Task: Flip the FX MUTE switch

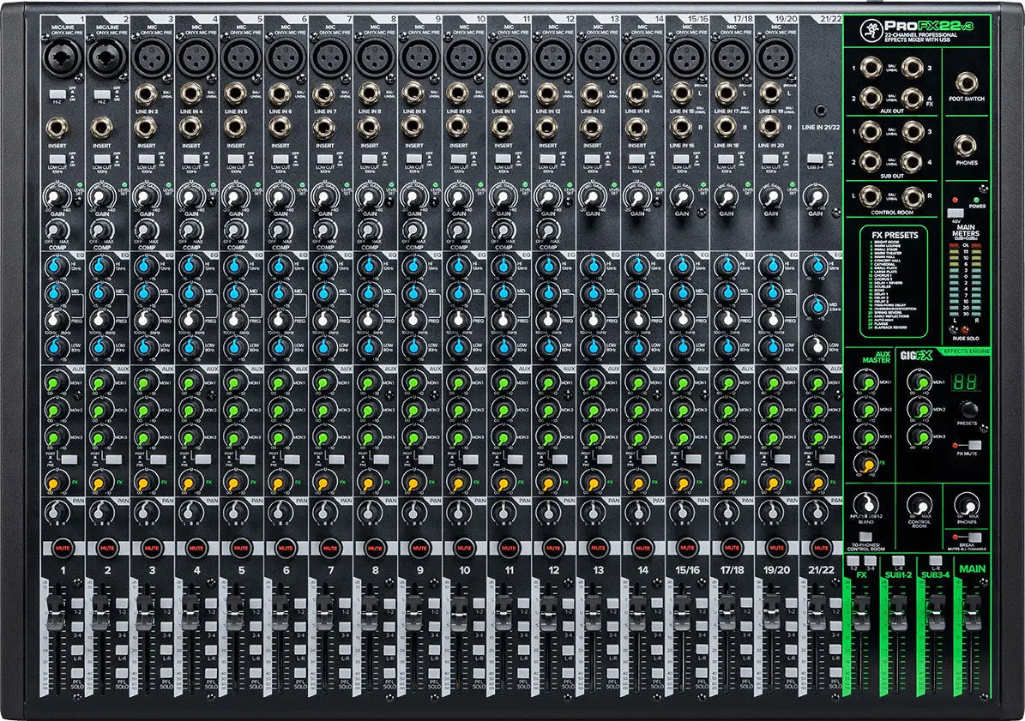Action: pyautogui.click(x=974, y=444)
